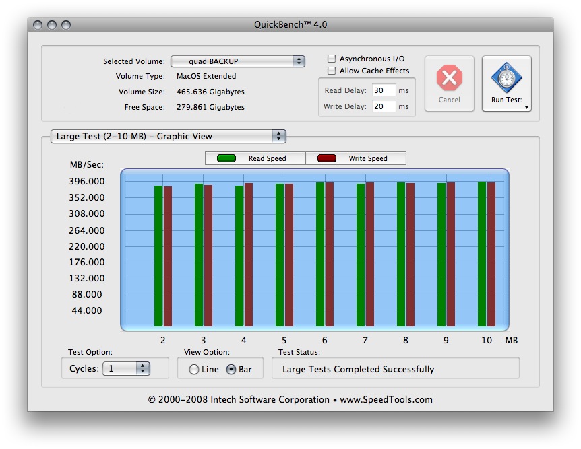Enable Asynchronous I/O checkbox

click(x=332, y=59)
